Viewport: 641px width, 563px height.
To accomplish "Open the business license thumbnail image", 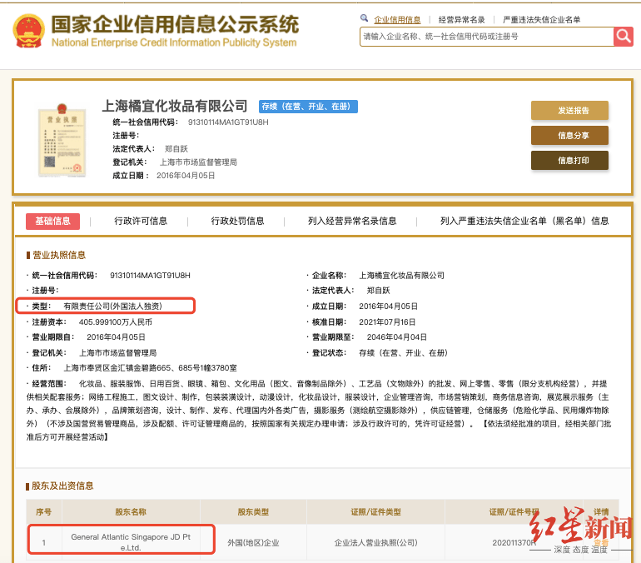I will [x=62, y=140].
